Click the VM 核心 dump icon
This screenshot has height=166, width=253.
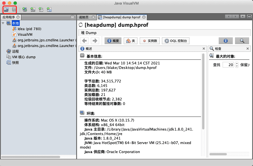pos(8,57)
